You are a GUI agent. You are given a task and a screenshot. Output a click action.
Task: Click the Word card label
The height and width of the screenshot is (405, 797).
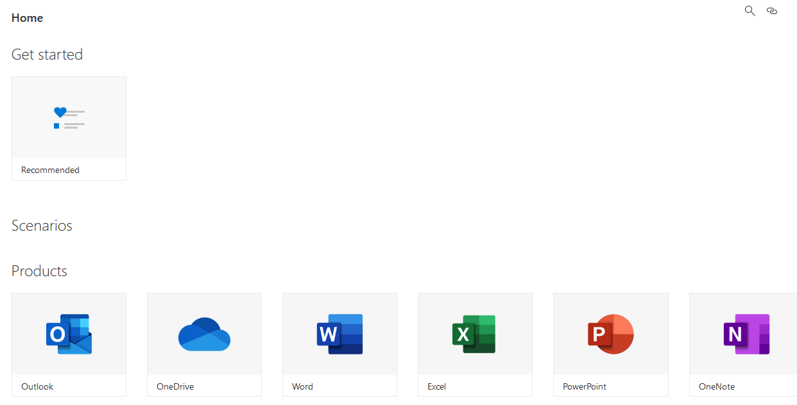tap(302, 386)
